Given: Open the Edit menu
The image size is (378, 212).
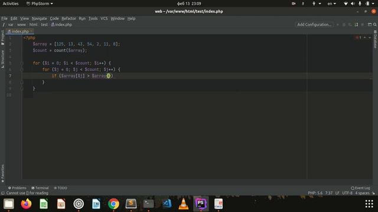Looking at the screenshot, I should tap(14, 18).
